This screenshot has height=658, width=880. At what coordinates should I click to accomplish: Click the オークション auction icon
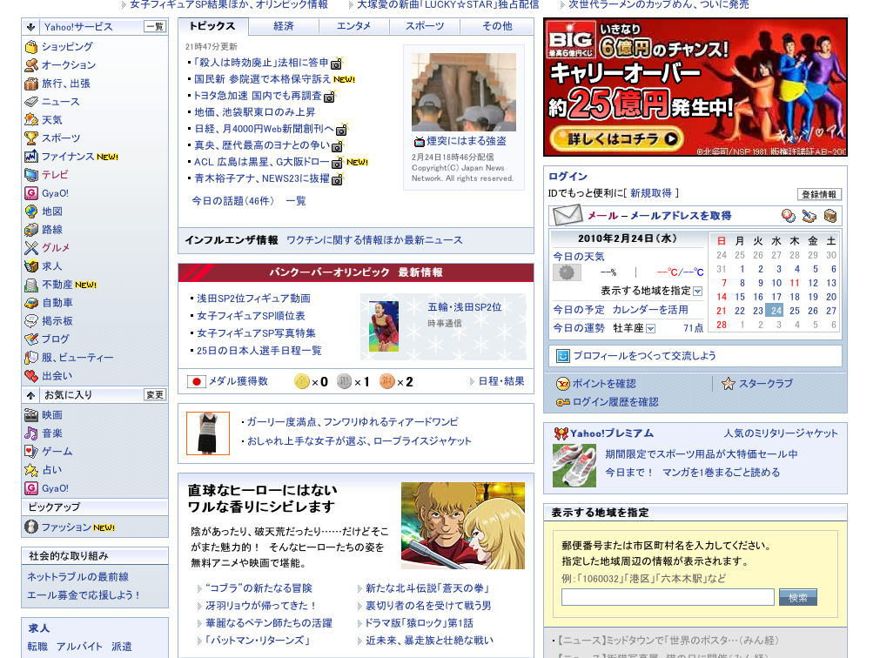tap(30, 65)
